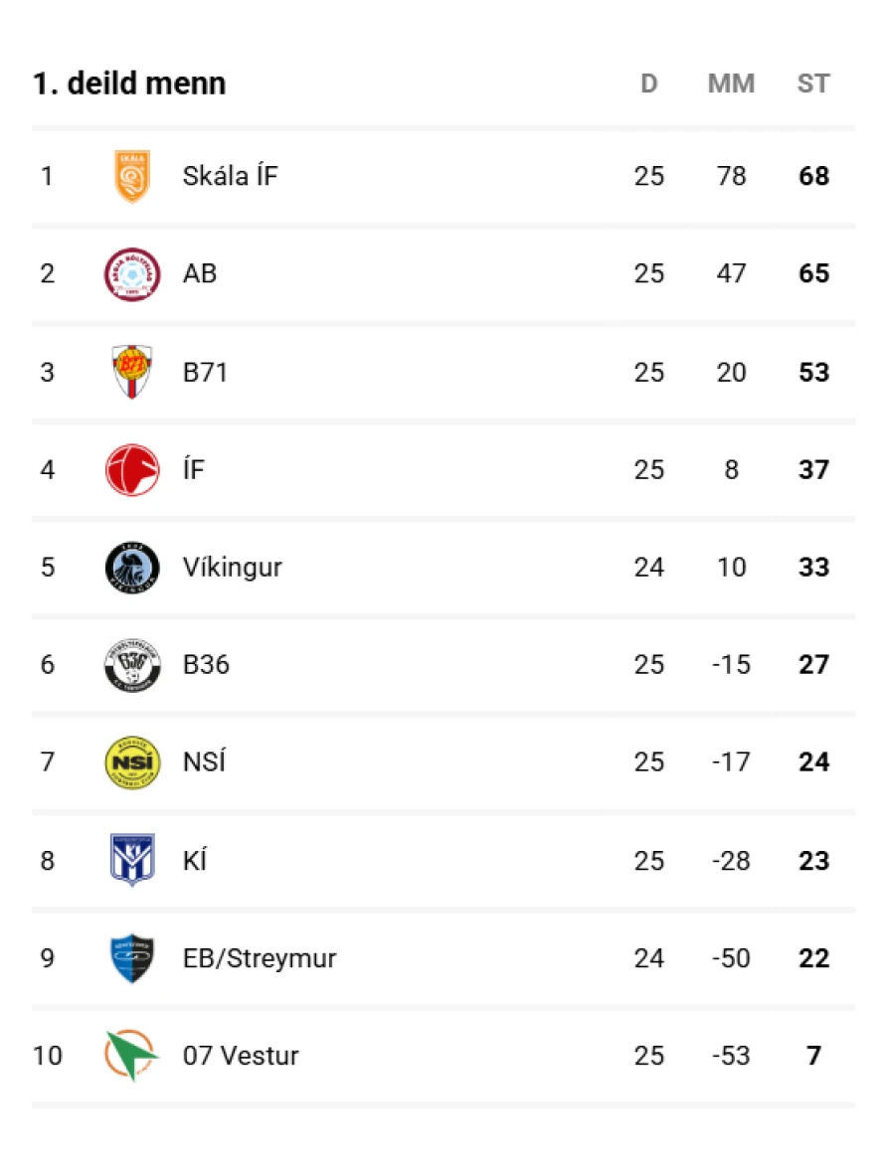Select the EB/Streymur team name
885x1175 pixels.
[259, 958]
